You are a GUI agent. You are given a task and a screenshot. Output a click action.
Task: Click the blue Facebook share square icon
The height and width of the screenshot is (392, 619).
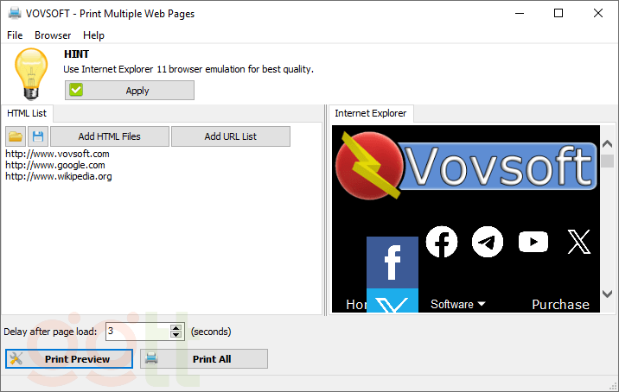392,262
